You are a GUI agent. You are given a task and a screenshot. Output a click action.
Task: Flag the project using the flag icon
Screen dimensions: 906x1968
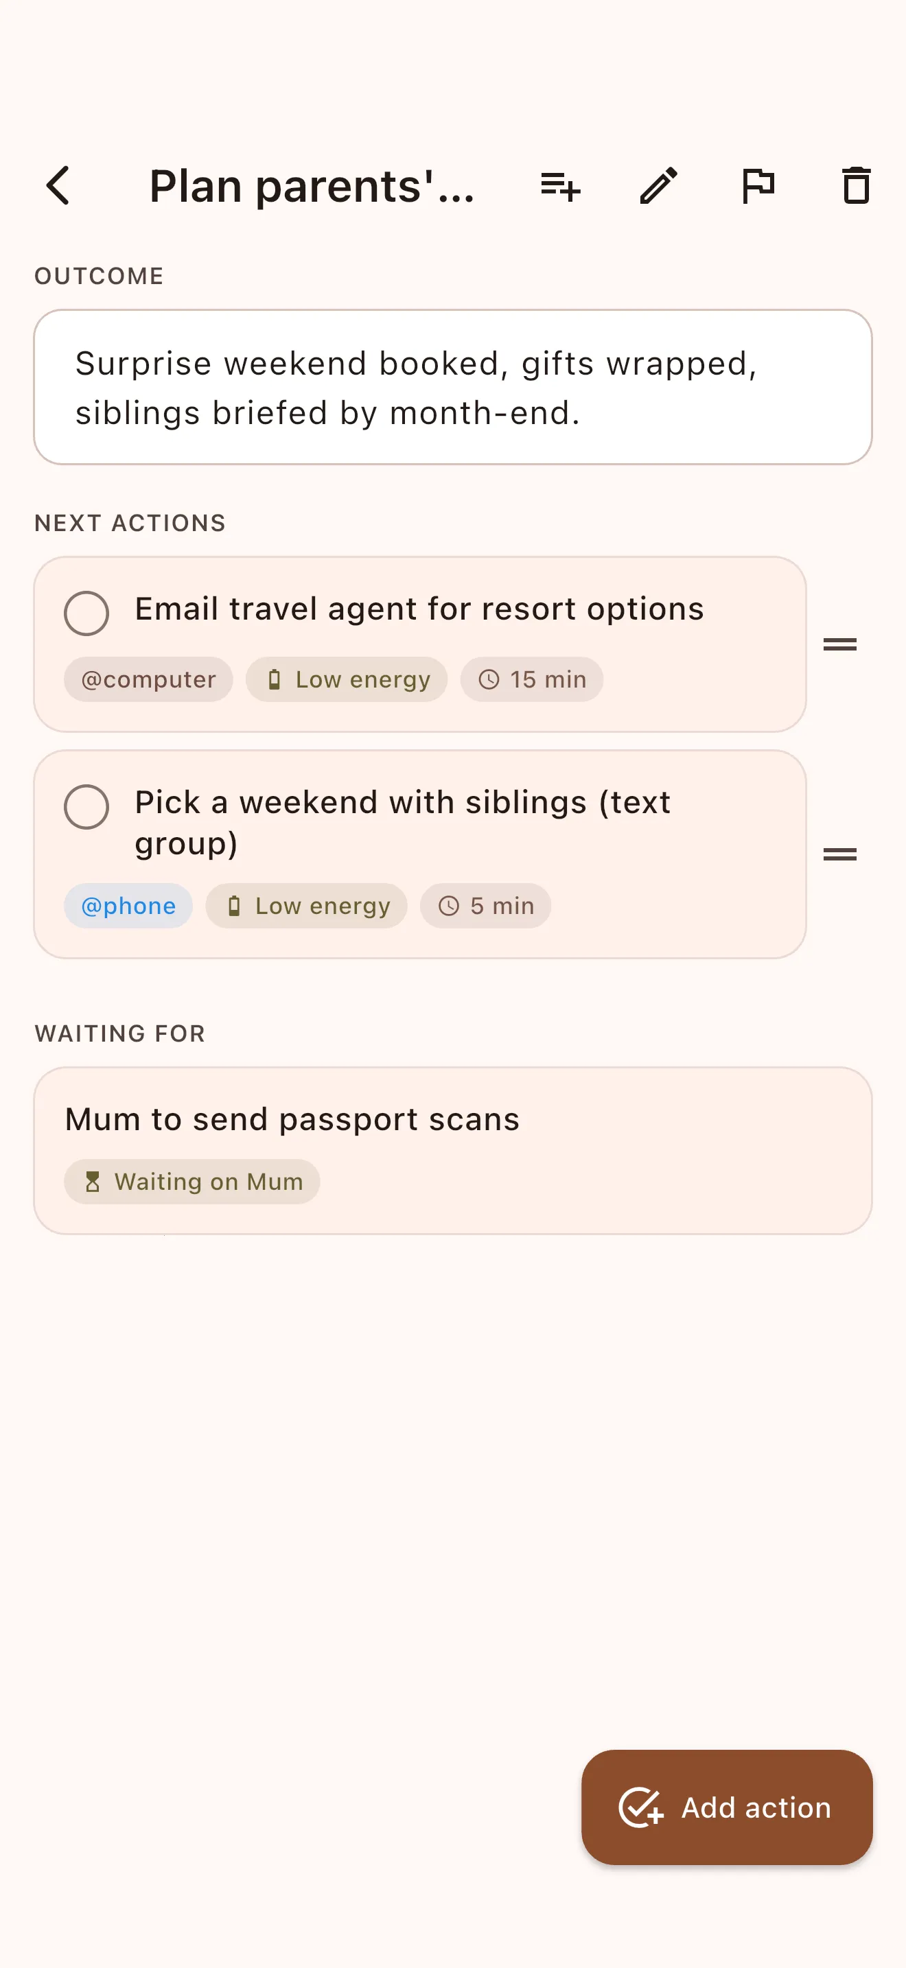[758, 186]
